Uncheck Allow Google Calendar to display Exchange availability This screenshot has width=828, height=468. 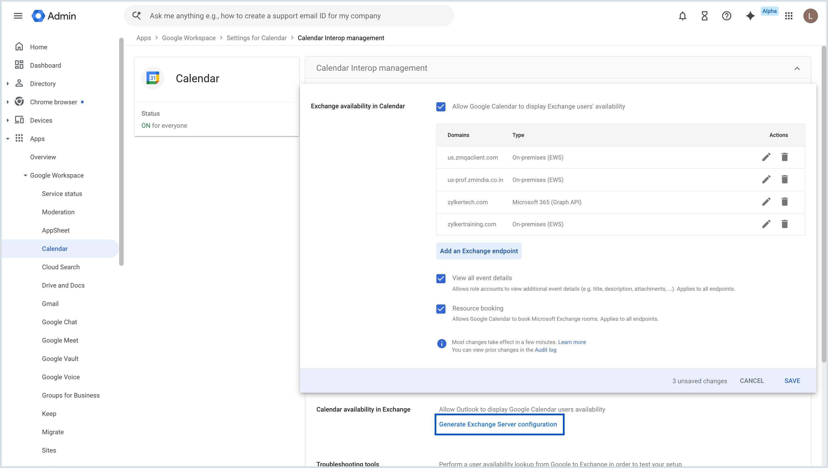click(441, 107)
